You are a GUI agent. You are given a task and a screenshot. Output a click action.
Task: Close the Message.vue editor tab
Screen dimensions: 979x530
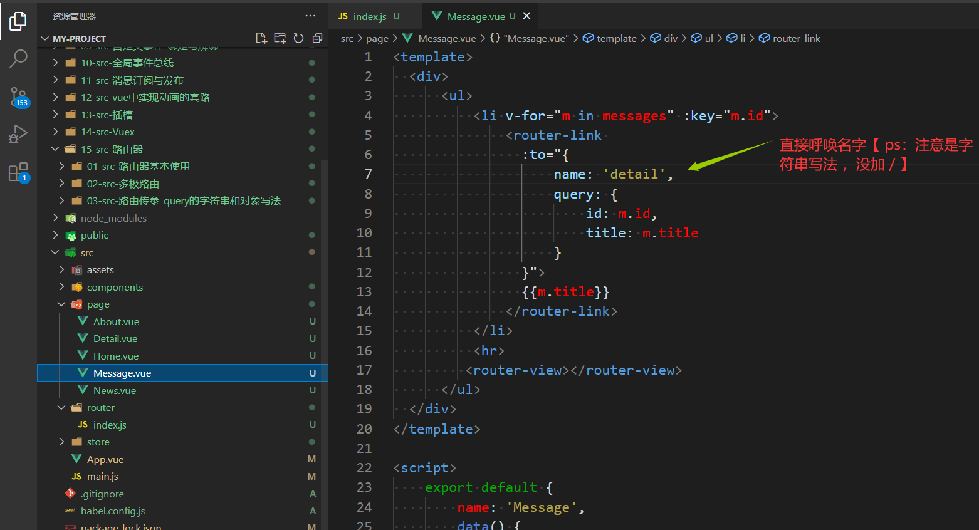click(526, 16)
